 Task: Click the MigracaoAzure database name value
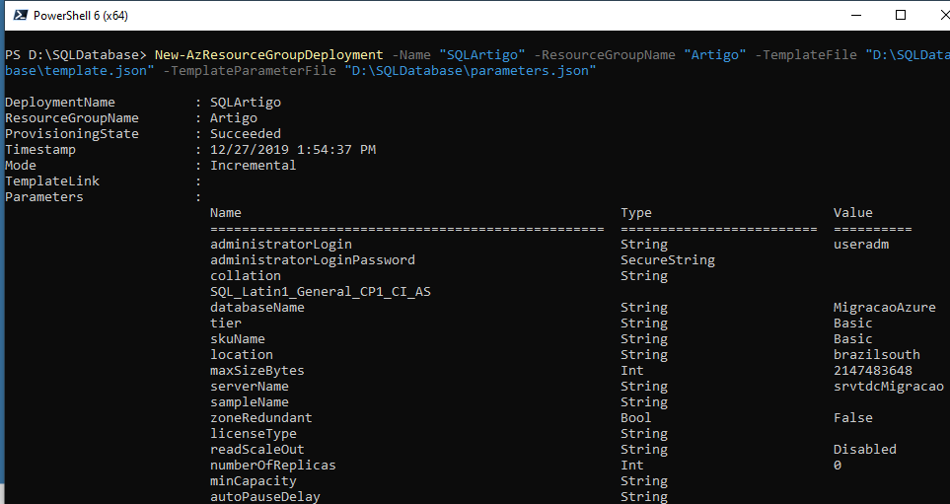(x=884, y=308)
